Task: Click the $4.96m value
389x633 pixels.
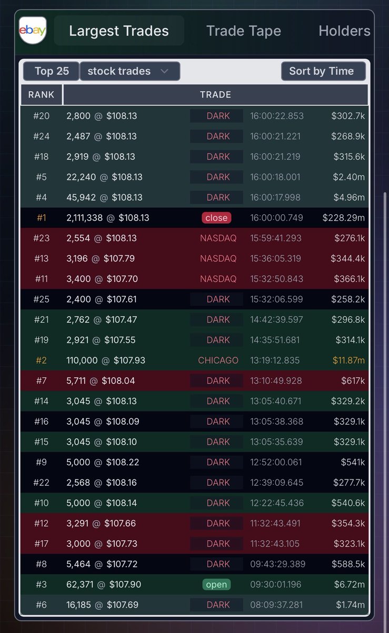Action: click(350, 197)
